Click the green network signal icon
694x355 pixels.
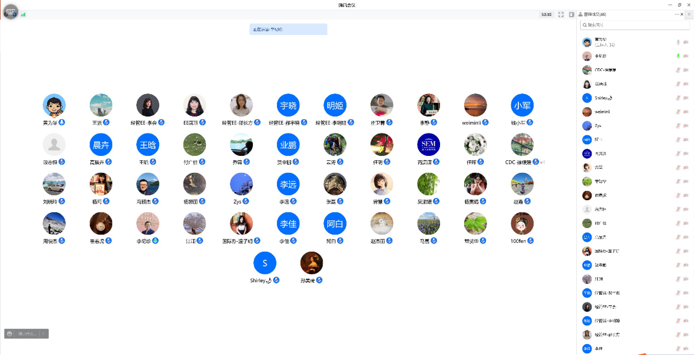click(x=23, y=15)
